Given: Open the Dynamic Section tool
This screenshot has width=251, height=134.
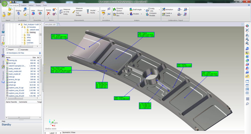Looking at the screenshot, I should 117,9.
